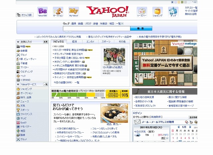This screenshot has width=213, height=155.
Task: Switch to the 経済 news tab
Action: (x=74, y=42)
